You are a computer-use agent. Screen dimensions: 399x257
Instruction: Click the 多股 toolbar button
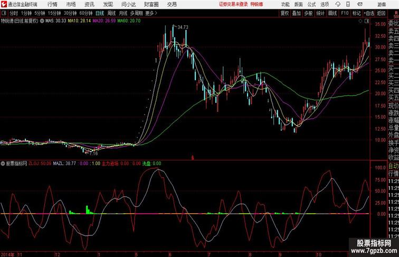(x=308, y=13)
